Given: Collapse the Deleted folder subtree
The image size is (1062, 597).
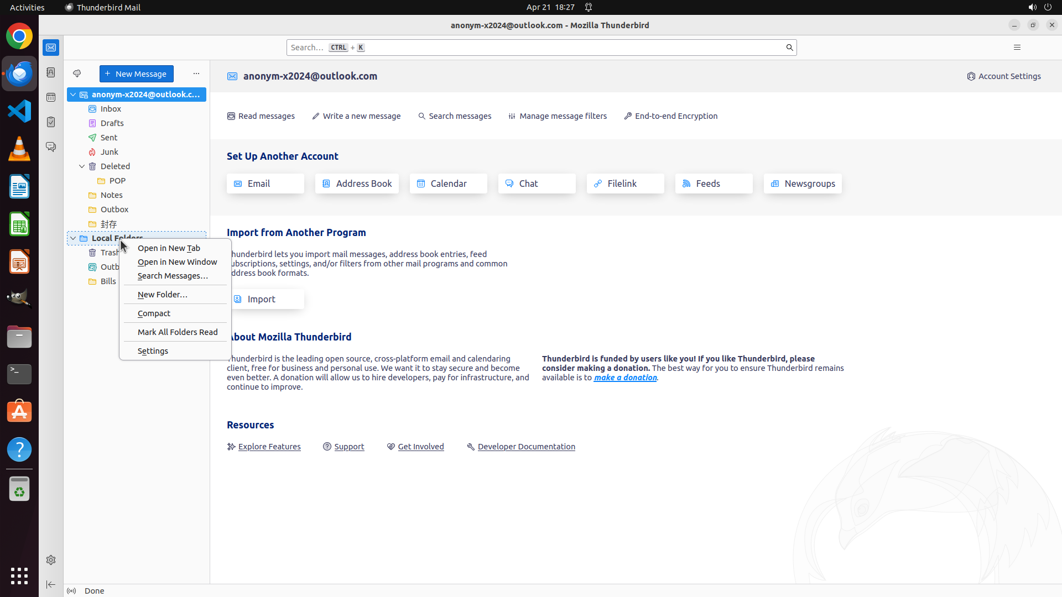Looking at the screenshot, I should pyautogui.click(x=82, y=166).
